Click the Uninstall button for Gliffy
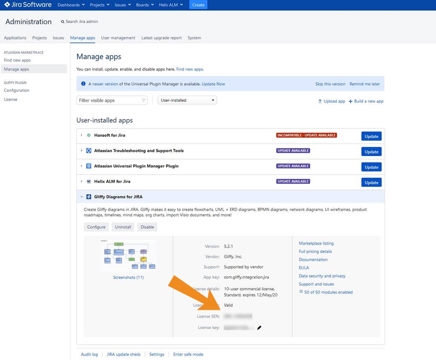Viewport: 436px width, 360px height. tap(123, 227)
